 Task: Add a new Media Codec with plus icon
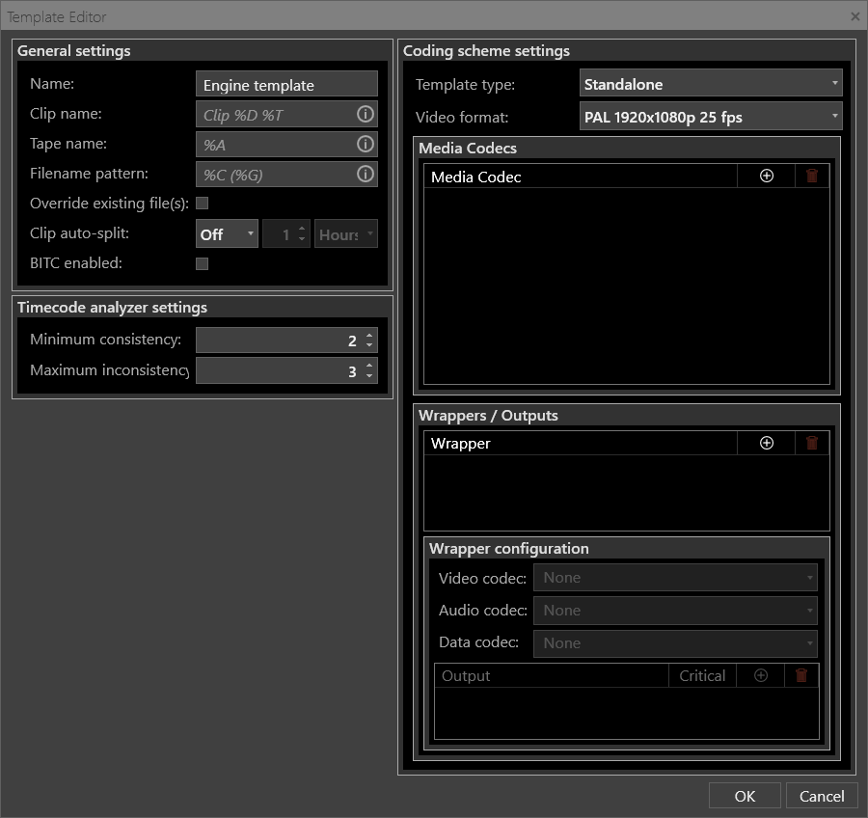point(766,177)
